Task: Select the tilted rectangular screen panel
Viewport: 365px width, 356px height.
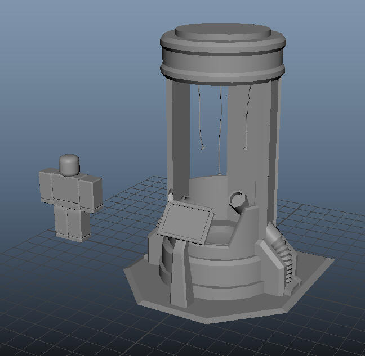Action: coord(185,222)
